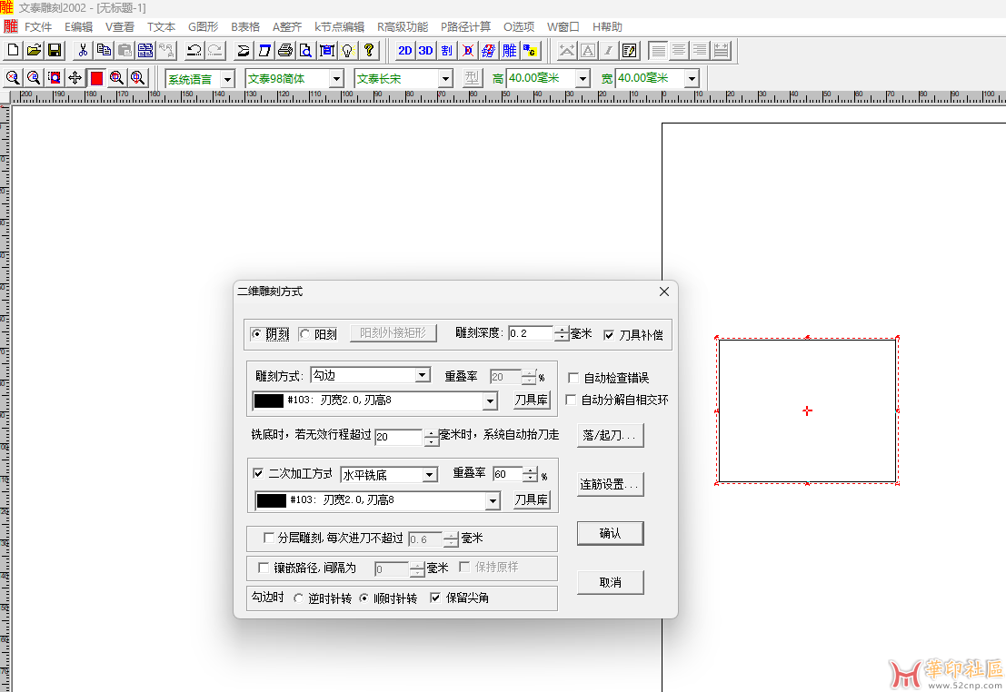
Task: Uncheck the 二次加工方式 checkbox
Action: tap(258, 473)
